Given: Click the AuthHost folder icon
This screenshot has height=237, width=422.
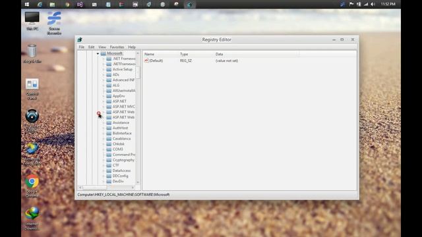Looking at the screenshot, I should 109,128.
